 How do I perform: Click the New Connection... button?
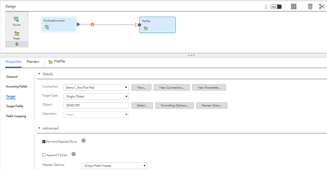coord(172,87)
